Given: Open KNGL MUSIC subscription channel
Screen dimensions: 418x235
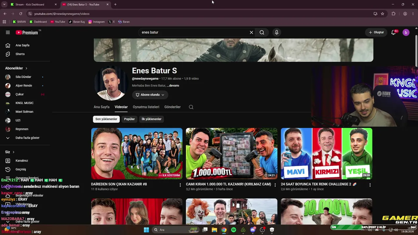Looking at the screenshot, I should [x=25, y=103].
